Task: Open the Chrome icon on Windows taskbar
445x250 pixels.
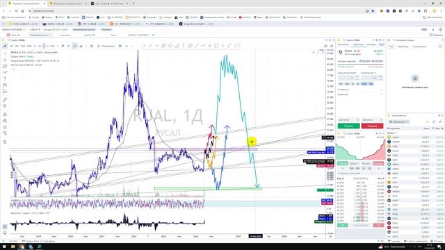Action: (22, 247)
